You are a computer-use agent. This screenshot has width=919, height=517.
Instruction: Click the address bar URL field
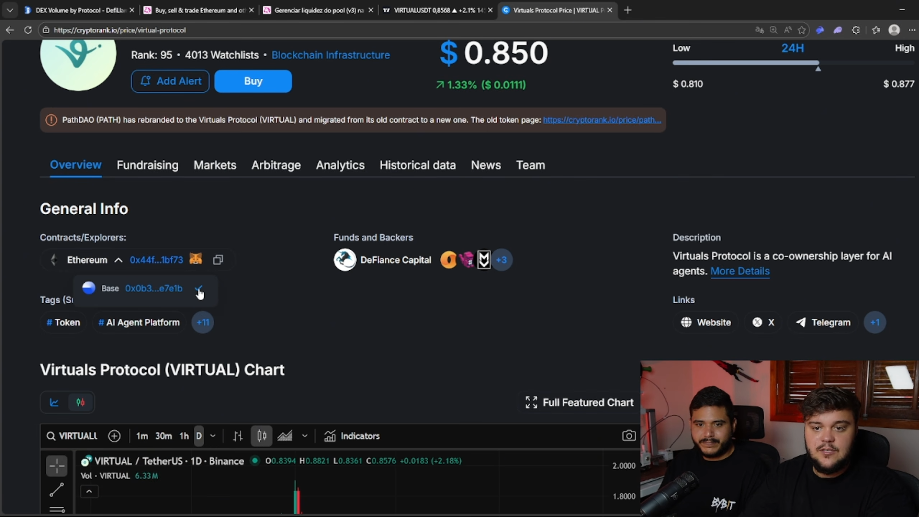[x=395, y=30]
